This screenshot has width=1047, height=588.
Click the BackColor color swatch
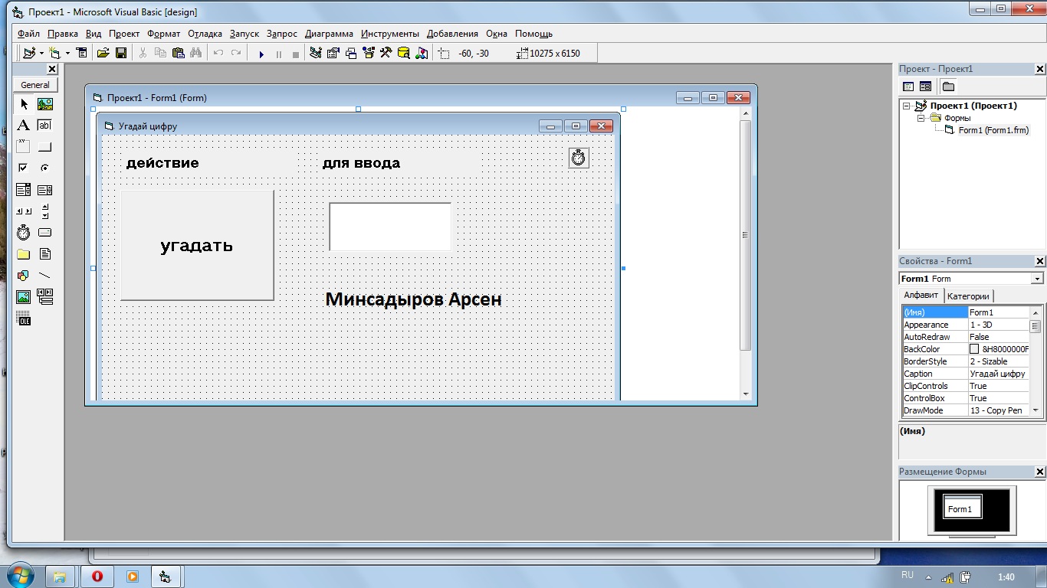click(975, 348)
